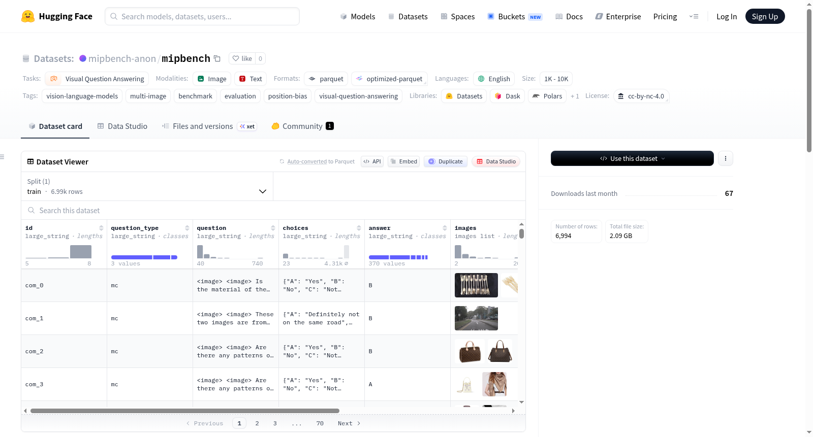The width and height of the screenshot is (813, 437).
Task: Switch to the Data Studio tab
Action: [x=122, y=126]
